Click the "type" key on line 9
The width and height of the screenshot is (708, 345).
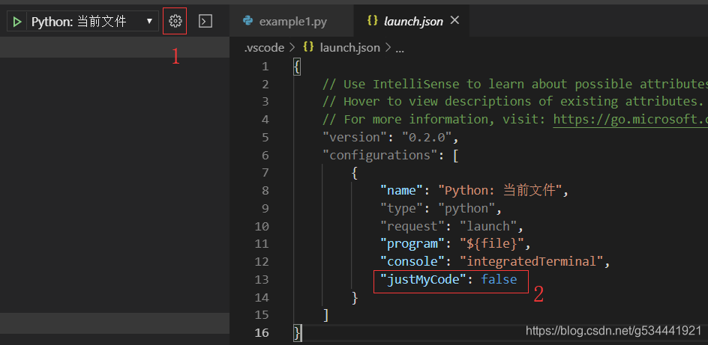point(401,209)
